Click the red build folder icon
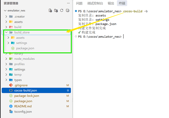The image size is (169, 118). click(x=11, y=27)
